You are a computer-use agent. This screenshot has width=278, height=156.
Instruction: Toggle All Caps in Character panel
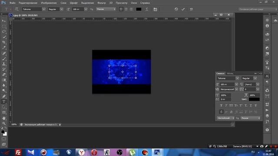[x=231, y=105]
